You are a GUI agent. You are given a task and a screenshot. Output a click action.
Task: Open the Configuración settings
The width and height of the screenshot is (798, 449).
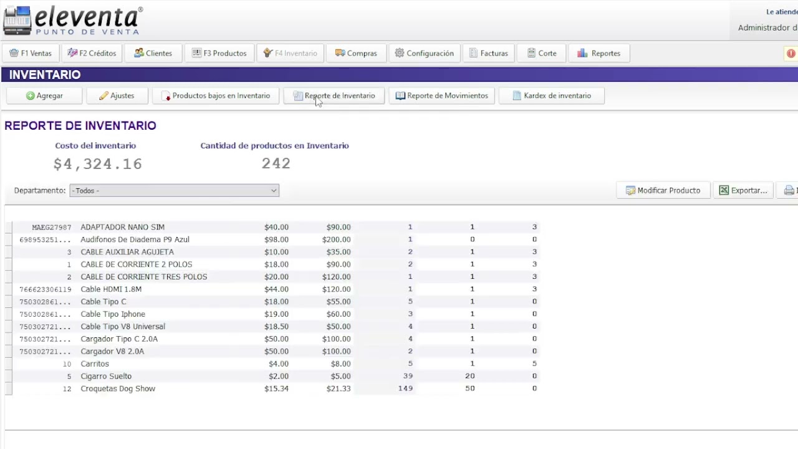425,53
